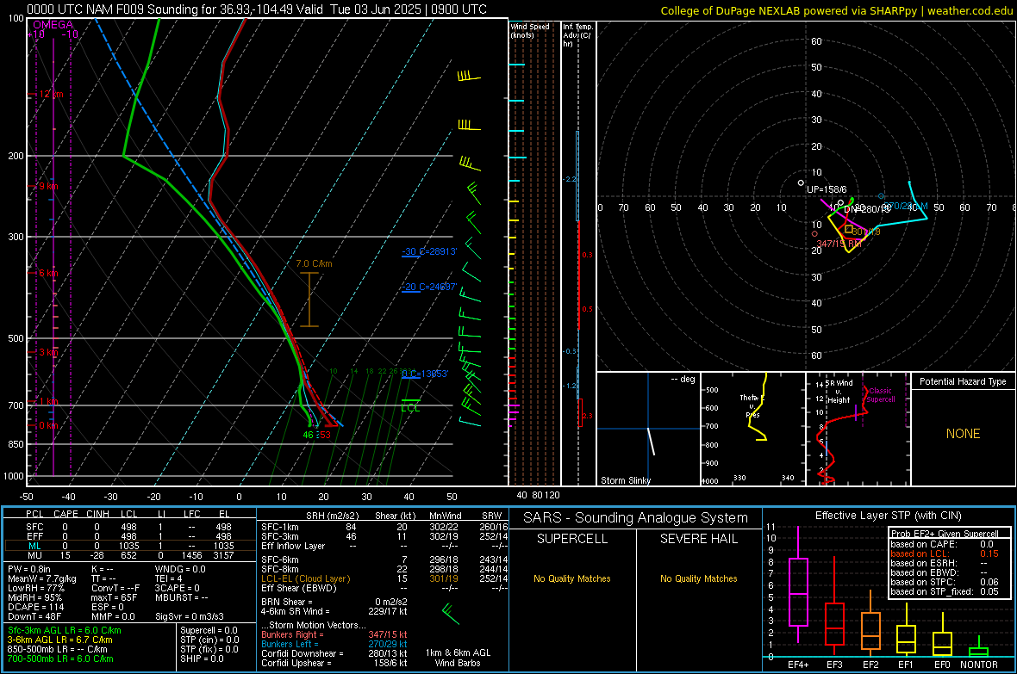Click the 3-6km AGL LR = 6.7 C/km line

[x=59, y=640]
